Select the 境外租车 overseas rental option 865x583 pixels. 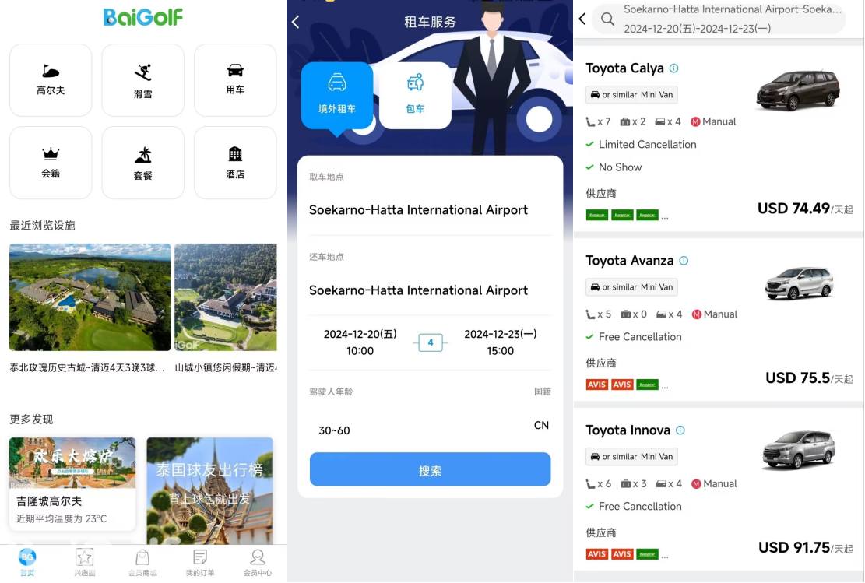(x=336, y=95)
